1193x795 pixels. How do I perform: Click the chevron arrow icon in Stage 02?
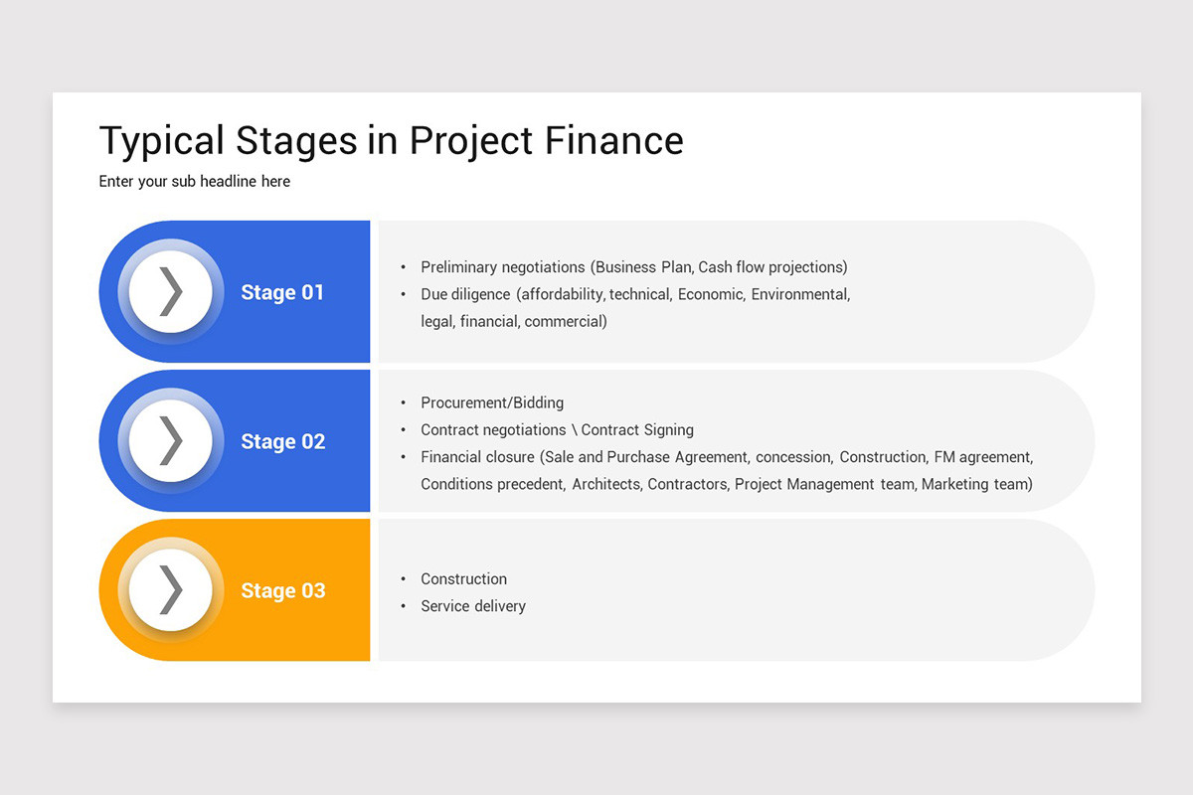click(169, 440)
